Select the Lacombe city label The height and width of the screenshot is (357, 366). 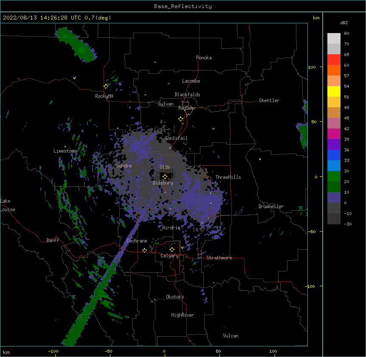(191, 81)
